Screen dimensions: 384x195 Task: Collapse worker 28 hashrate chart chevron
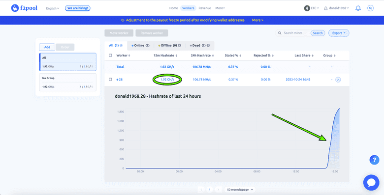pyautogui.click(x=338, y=80)
